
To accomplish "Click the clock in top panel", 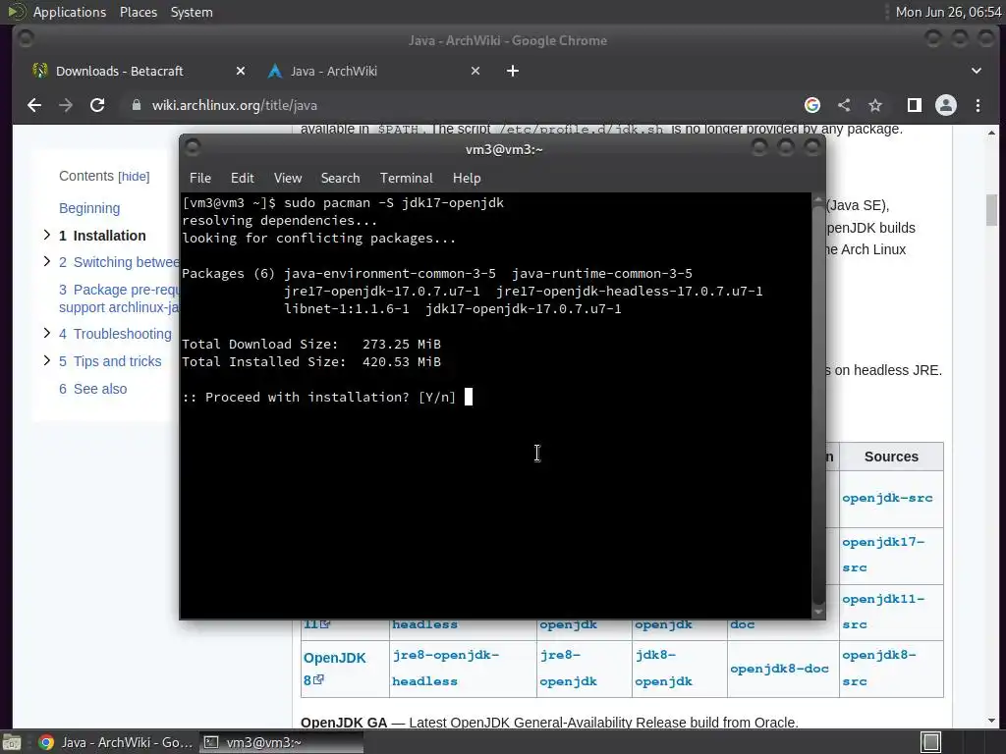I will coord(948,12).
